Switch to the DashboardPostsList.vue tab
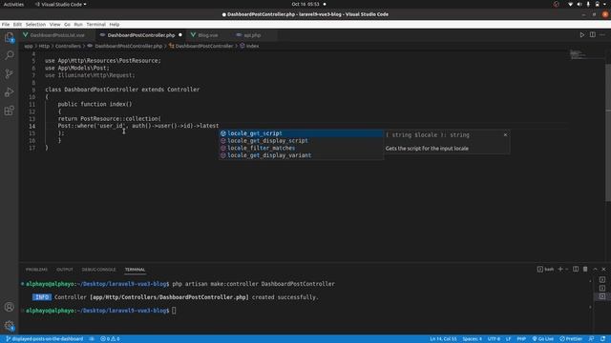The image size is (611, 343). (x=57, y=35)
